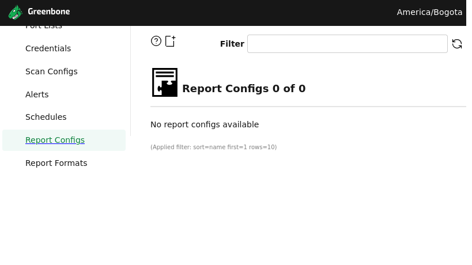
Task: Open the Alerts sidebar entry
Action: (x=37, y=94)
